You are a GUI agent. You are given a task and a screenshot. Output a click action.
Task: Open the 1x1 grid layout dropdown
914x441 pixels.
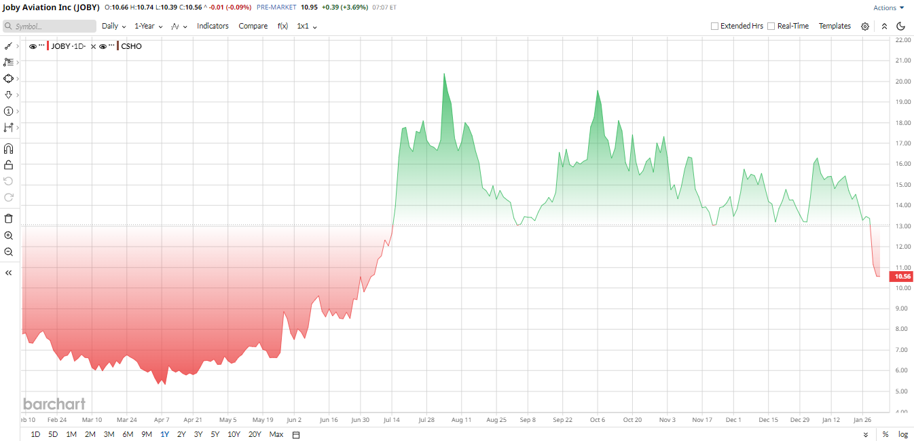307,26
